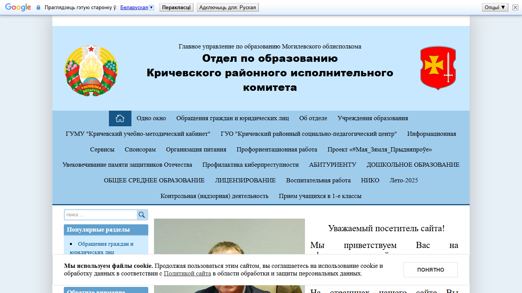
Task: Open Организация питания menu item
Action: pos(196,150)
